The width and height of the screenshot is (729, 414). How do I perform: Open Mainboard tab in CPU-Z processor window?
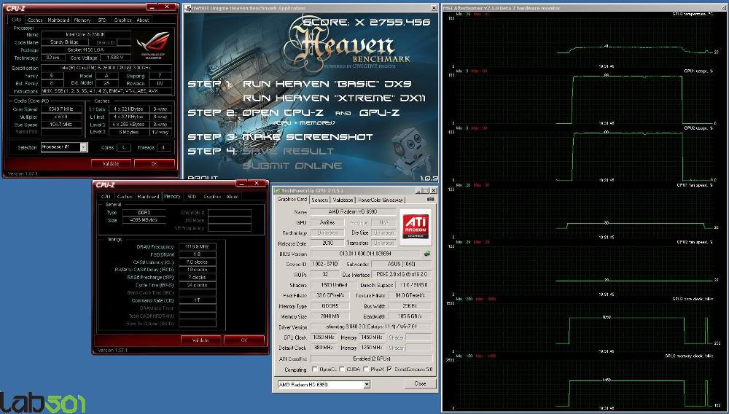pos(58,20)
